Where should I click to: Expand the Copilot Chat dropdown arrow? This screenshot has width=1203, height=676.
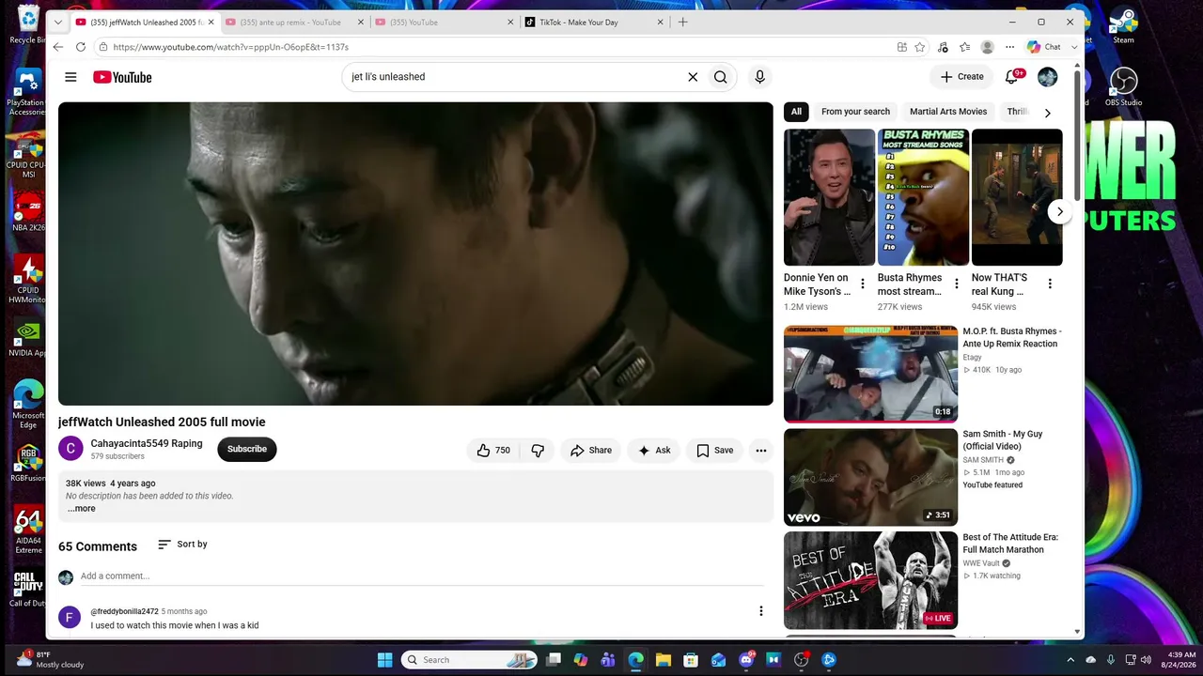point(1074,47)
